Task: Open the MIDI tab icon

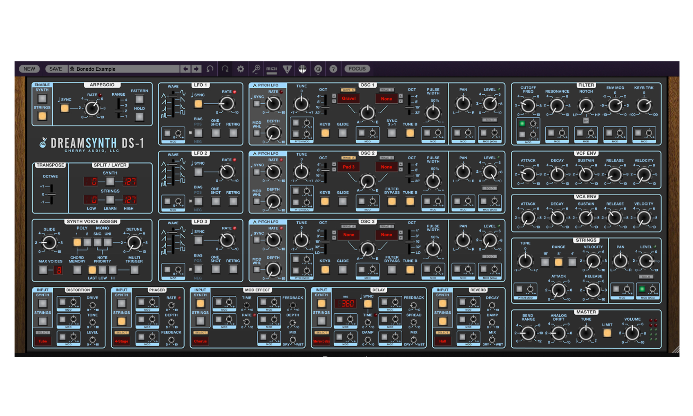Action: point(271,69)
